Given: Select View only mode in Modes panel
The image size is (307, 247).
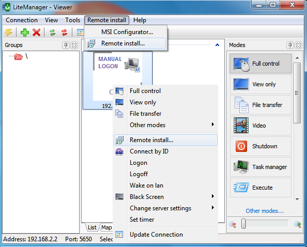Looking at the screenshot, I should click(260, 84).
